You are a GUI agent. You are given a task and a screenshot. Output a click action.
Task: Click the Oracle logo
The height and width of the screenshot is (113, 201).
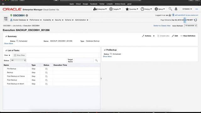pyautogui.click(x=12, y=9)
